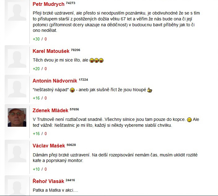Upvote Petr Mudrych's comment via +30
The image size is (218, 196).
click(x=36, y=39)
